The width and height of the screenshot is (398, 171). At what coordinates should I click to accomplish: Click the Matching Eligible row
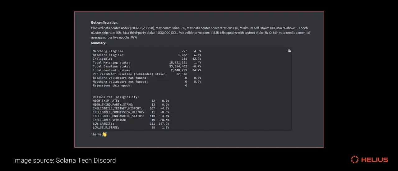coord(147,51)
